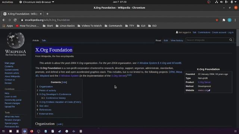239x134 pixels.
Task: Follow the X Window System link
Action: [69, 76]
